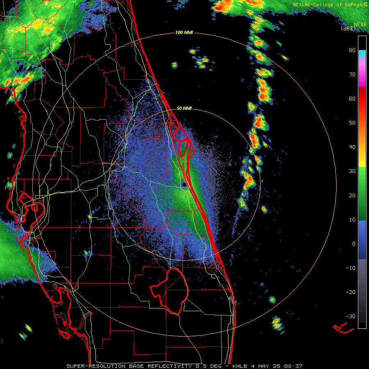Image resolution: width=369 pixels, height=369 pixels.
Task: Click the 50 value on the dBZ scale
Action: [352, 123]
